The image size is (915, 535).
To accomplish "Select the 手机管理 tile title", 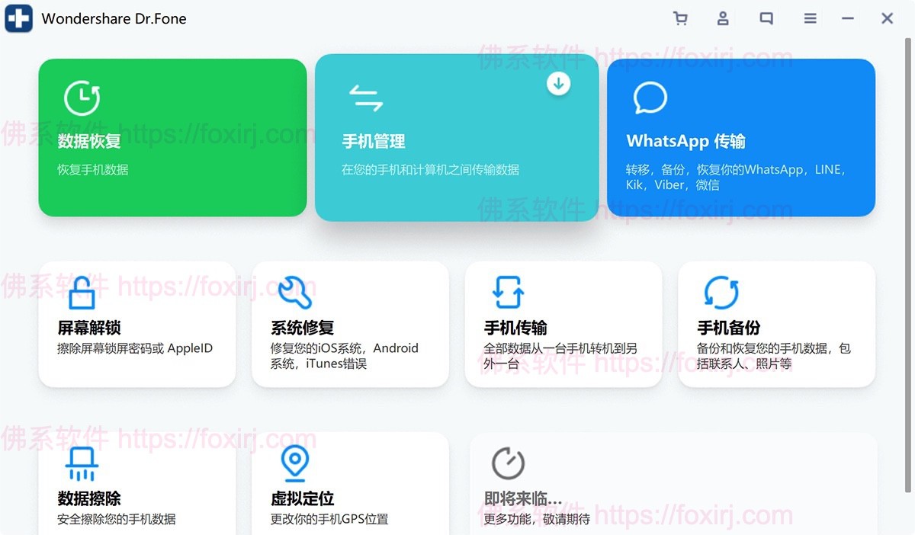I will point(373,142).
